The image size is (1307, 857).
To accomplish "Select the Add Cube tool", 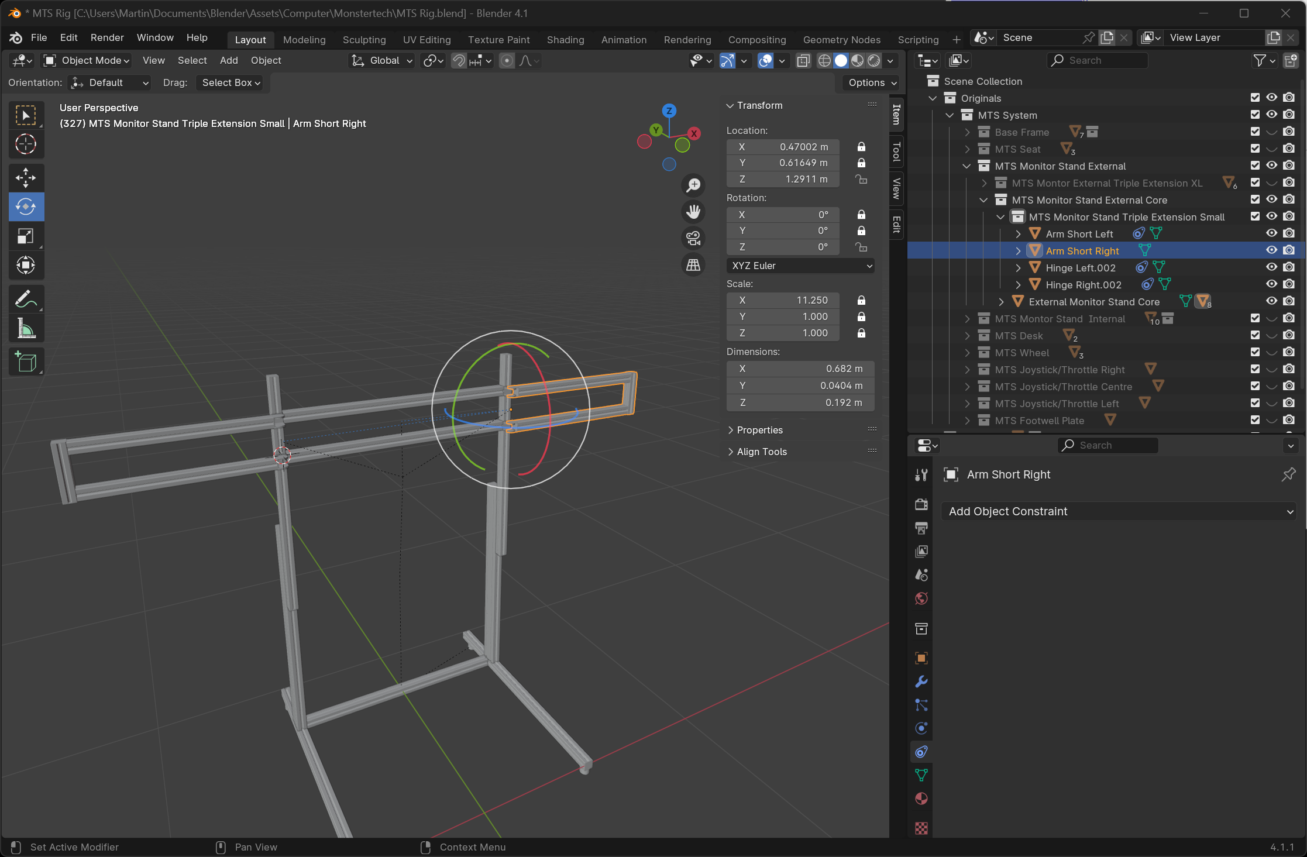I will point(26,362).
